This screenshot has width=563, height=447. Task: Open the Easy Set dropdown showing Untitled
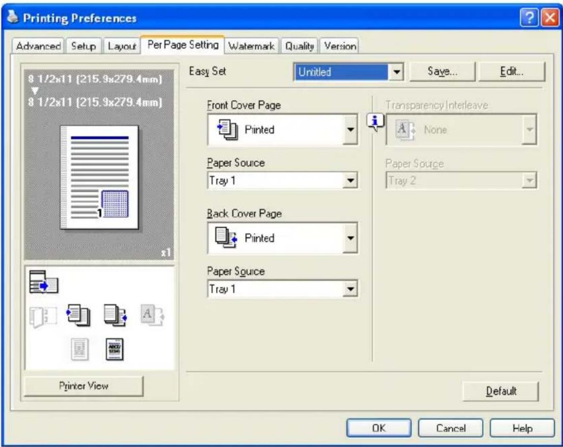[349, 72]
